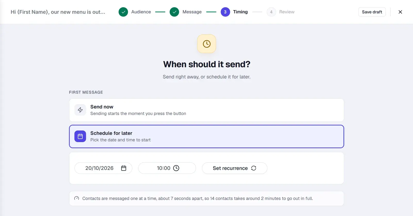The width and height of the screenshot is (413, 216).
Task: Open the 20/10/2026 date picker
Action: (x=103, y=168)
